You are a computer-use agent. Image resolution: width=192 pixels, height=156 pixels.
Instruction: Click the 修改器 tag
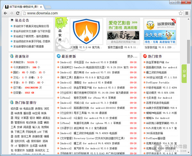[14, 109]
